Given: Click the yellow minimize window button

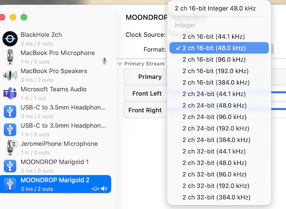Looking at the screenshot, I should point(13,17).
